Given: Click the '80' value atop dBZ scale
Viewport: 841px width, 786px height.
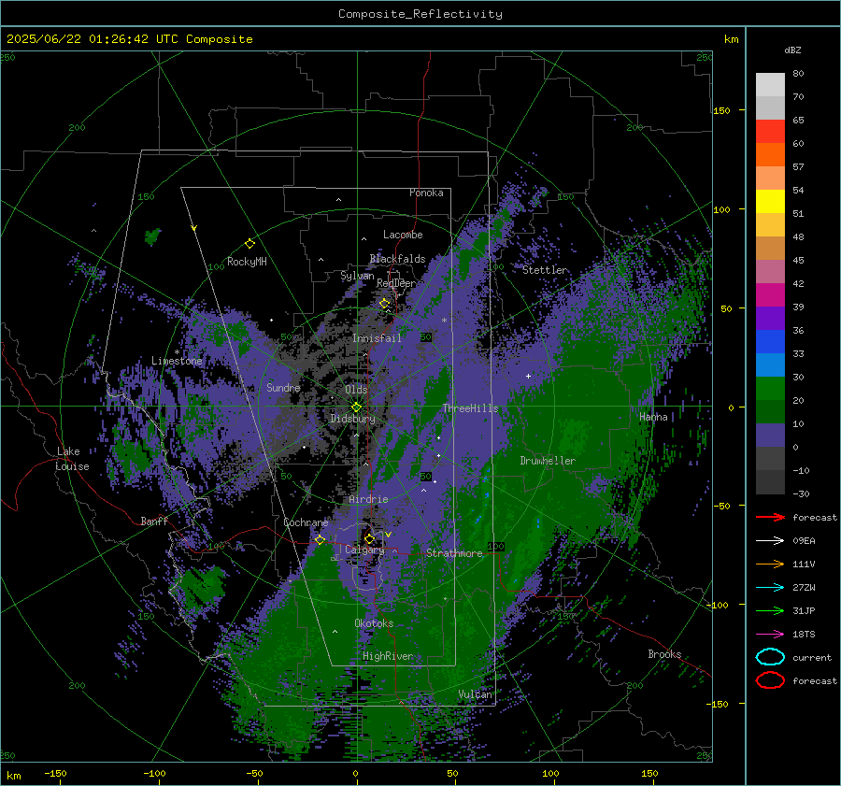Looking at the screenshot, I should coord(798,74).
